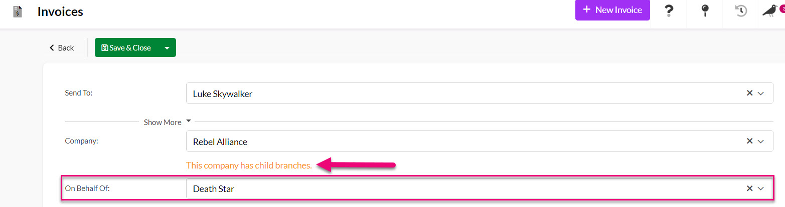Clear the On Behalf Of Death Star value
Image resolution: width=785 pixels, height=207 pixels.
749,188
